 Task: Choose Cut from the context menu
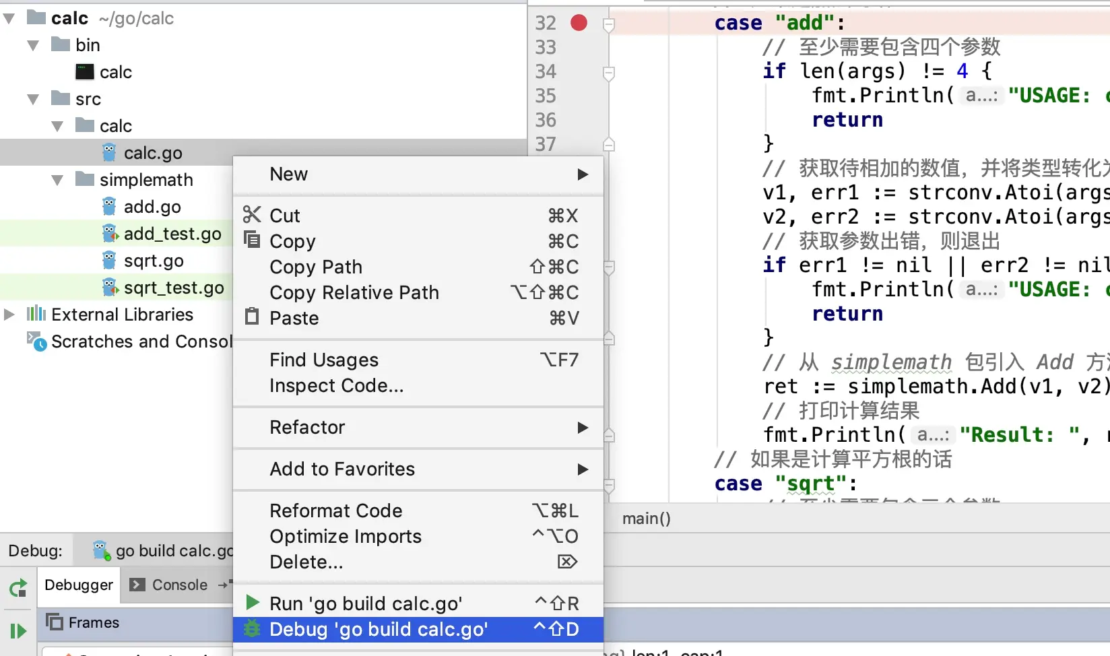[418, 216]
